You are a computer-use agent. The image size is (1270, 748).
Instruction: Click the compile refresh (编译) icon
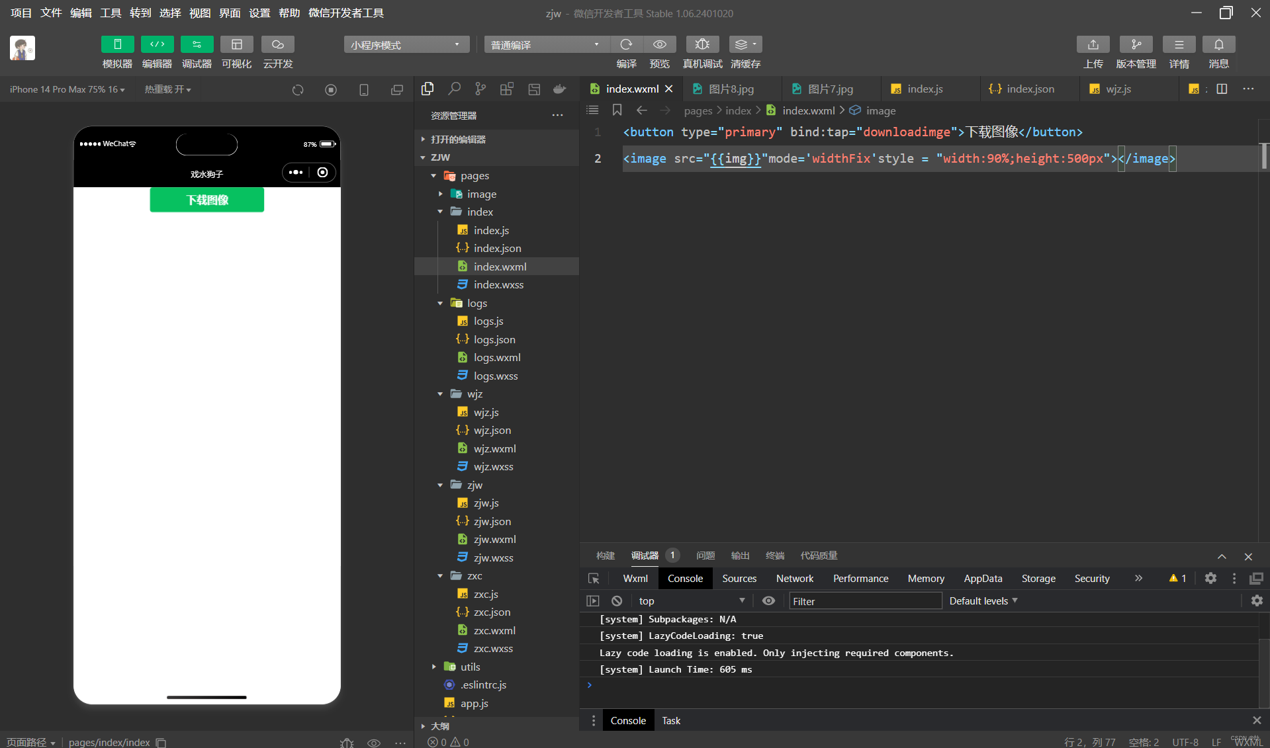point(626,44)
